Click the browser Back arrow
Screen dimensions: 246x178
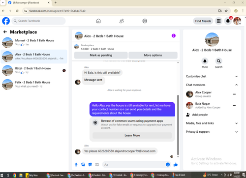[x=3, y=11]
